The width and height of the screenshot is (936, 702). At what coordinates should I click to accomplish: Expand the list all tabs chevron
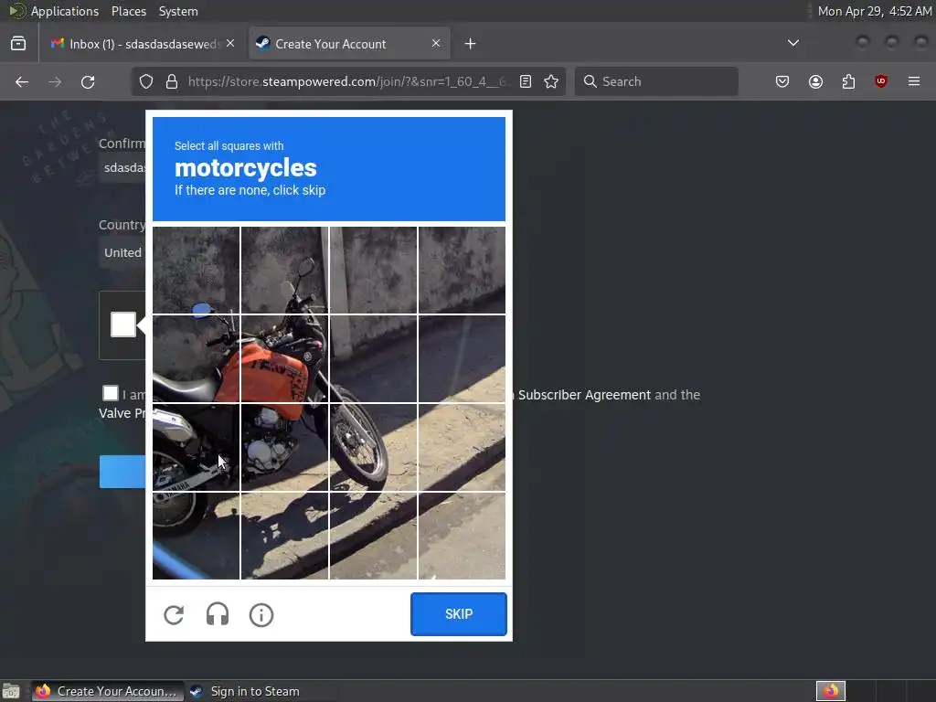coord(793,43)
